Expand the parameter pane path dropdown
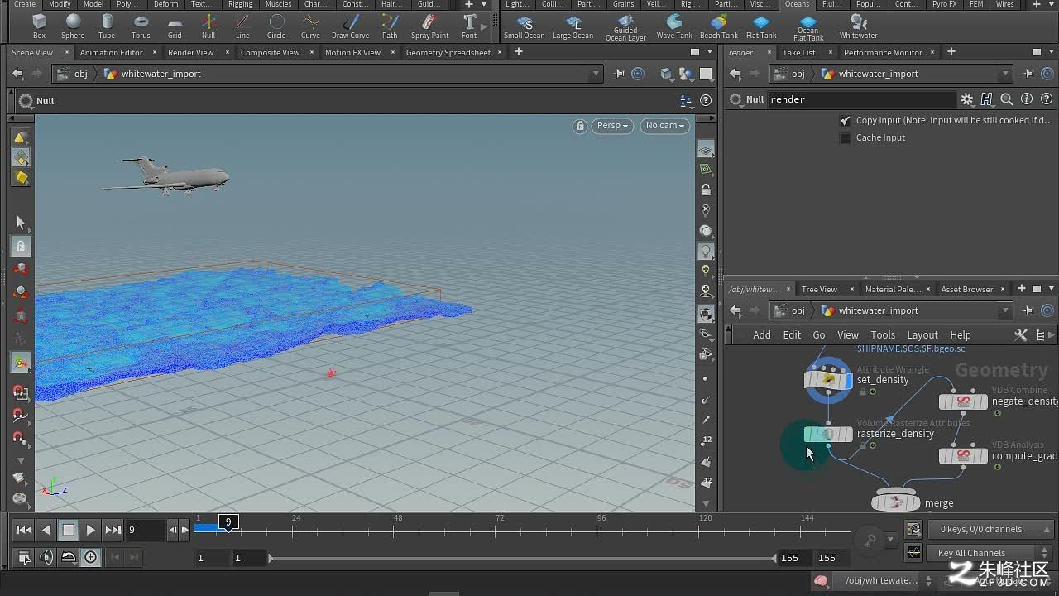Viewport: 1059px width, 596px height. (1005, 74)
